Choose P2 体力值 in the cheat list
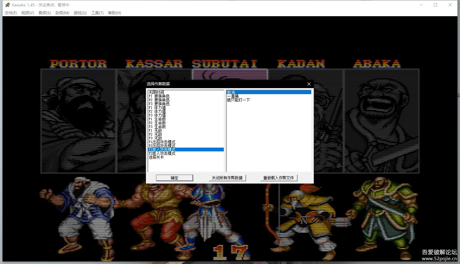Image resolution: width=460 pixels, height=264 pixels. tap(157, 111)
